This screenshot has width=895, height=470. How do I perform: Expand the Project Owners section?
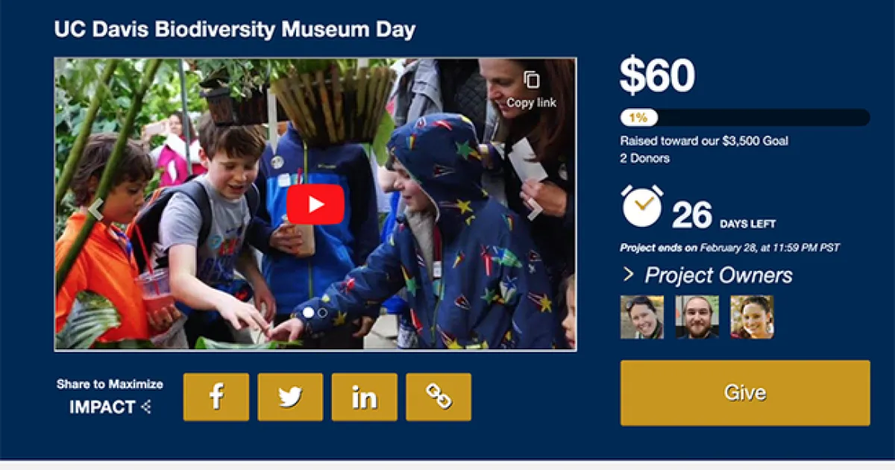706,275
